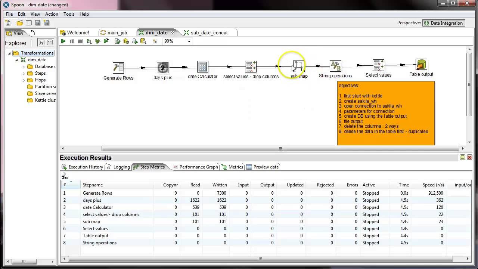Open the Edit menu
Viewport: 478px width, 269px height.
pyautogui.click(x=22, y=14)
